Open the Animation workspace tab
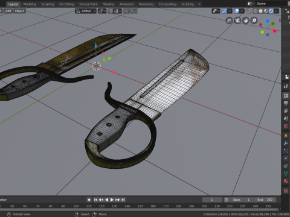The width and height of the screenshot is (290, 217). click(127, 4)
